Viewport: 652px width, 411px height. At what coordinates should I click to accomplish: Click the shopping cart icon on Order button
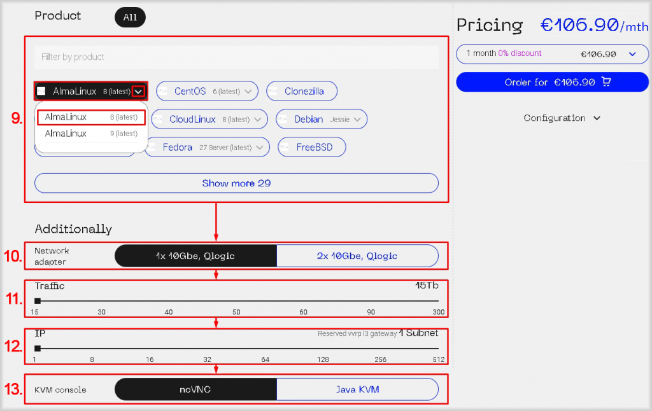(x=606, y=81)
